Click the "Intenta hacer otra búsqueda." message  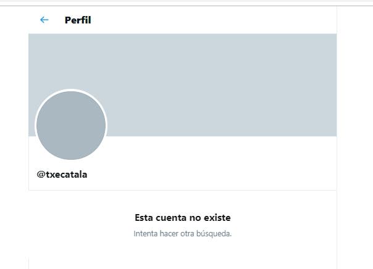click(182, 234)
